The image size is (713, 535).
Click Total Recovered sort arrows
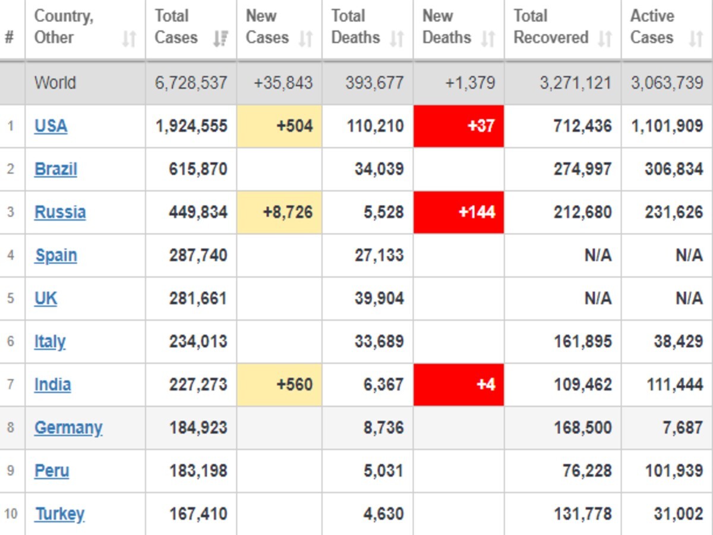point(605,39)
